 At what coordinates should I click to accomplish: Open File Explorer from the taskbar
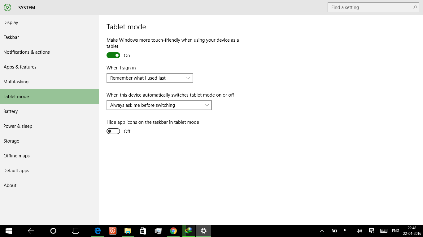tap(128, 231)
